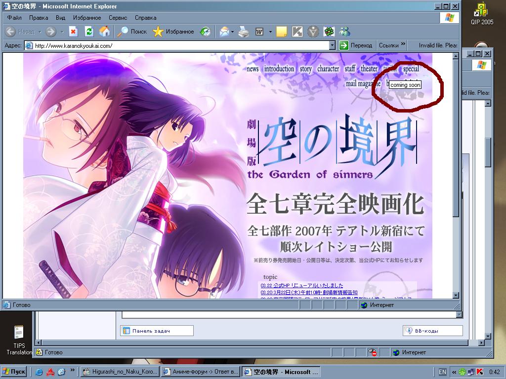
Task: Click the 'special' navigation link
Action: coord(411,69)
